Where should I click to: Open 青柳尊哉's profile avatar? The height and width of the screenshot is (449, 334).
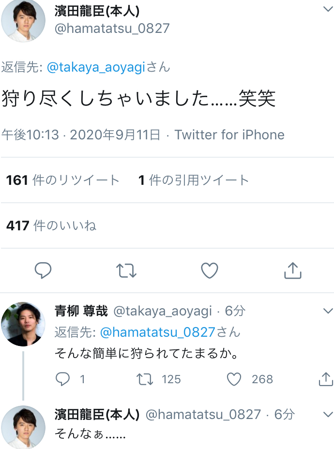(23, 324)
